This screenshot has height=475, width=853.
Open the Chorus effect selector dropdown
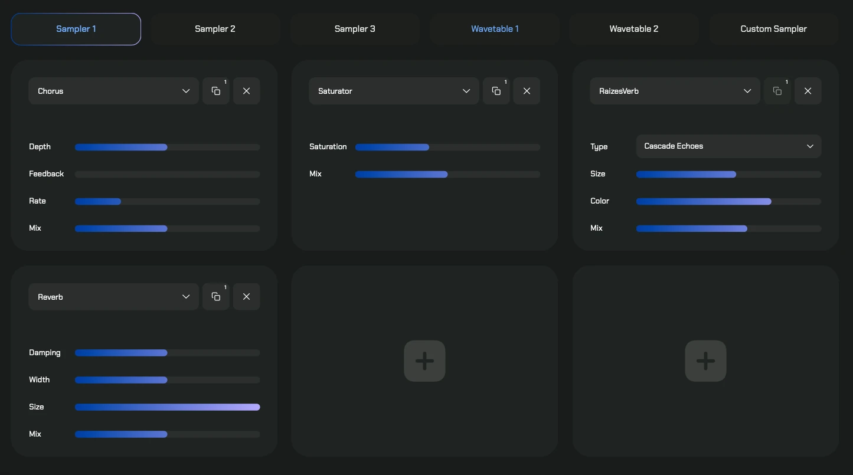(113, 91)
